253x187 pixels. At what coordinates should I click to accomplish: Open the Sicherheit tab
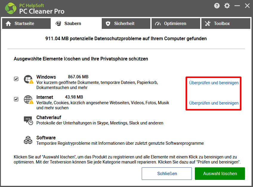tap(126, 24)
